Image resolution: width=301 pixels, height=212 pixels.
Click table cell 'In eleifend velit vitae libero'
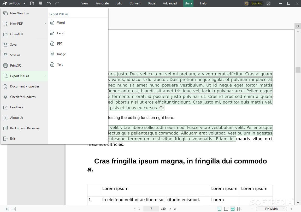click(x=151, y=200)
